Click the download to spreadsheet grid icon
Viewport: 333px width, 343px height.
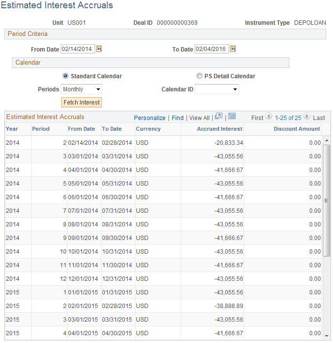(x=232, y=116)
